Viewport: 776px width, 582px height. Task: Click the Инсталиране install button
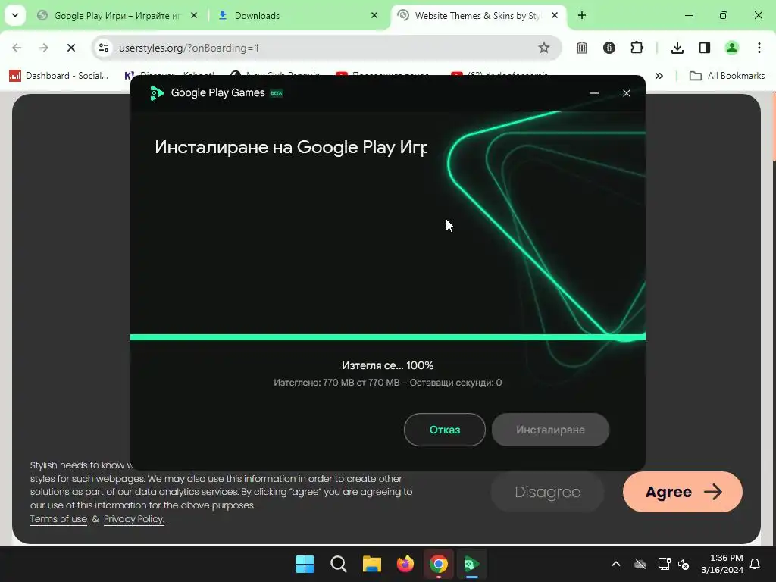point(550,430)
